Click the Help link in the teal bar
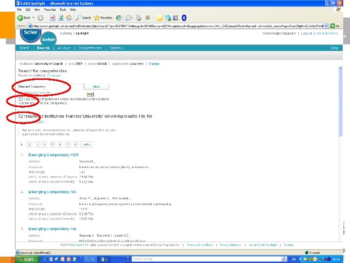This screenshot has width=350, height=263. coord(334,48)
